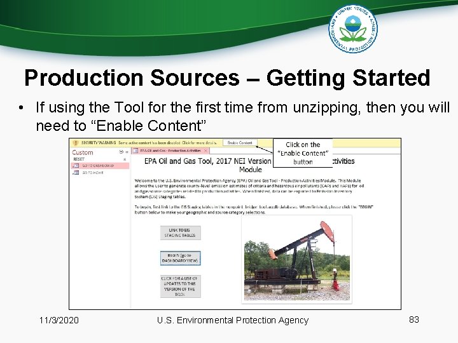Screen dimensions: 458x343
Task: Click the GO TO HOME form icon
Action: point(76,173)
